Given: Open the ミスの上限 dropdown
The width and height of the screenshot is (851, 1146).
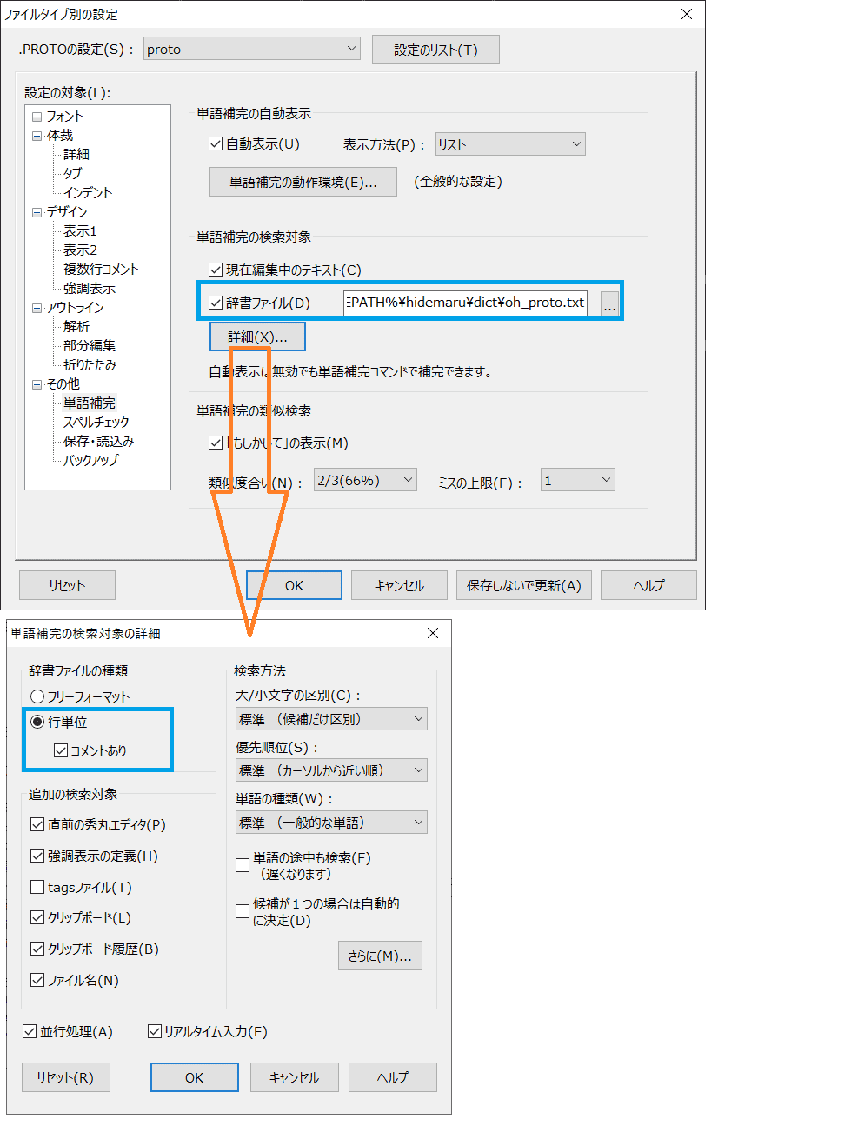Looking at the screenshot, I should tap(577, 480).
